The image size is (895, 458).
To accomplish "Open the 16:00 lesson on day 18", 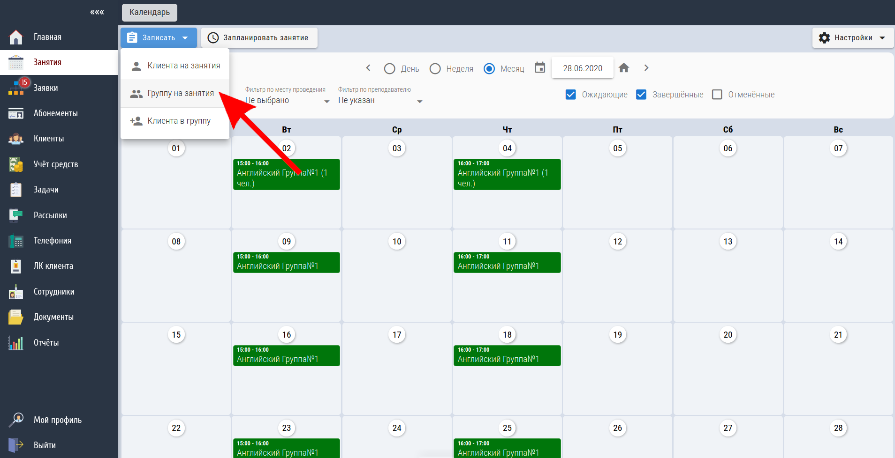I will click(507, 355).
